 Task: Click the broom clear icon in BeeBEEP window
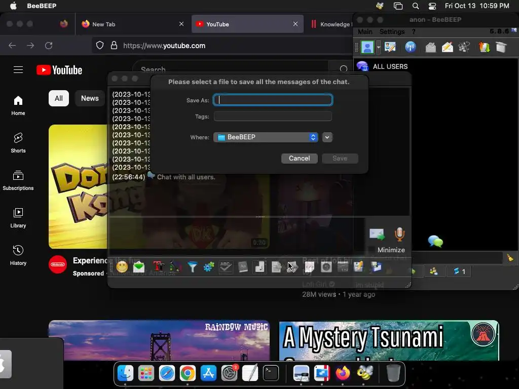click(x=510, y=257)
